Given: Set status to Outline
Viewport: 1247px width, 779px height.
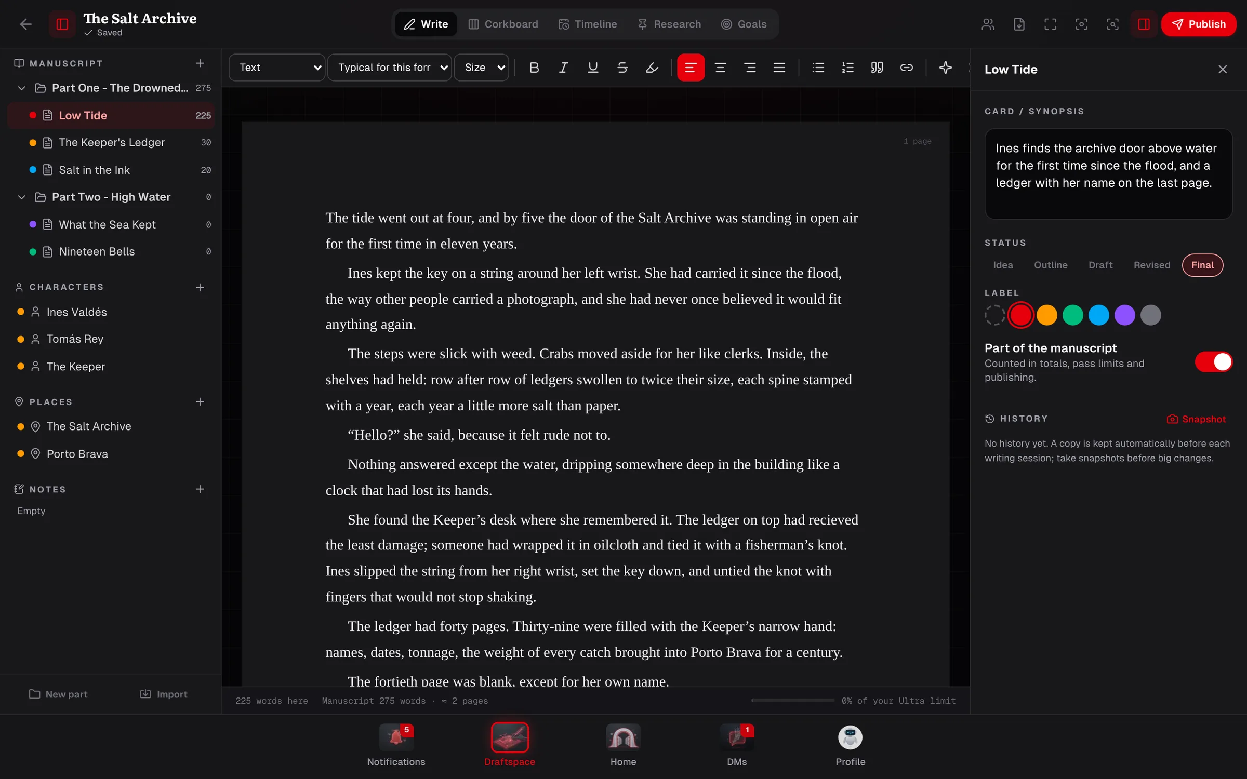Looking at the screenshot, I should [1051, 265].
